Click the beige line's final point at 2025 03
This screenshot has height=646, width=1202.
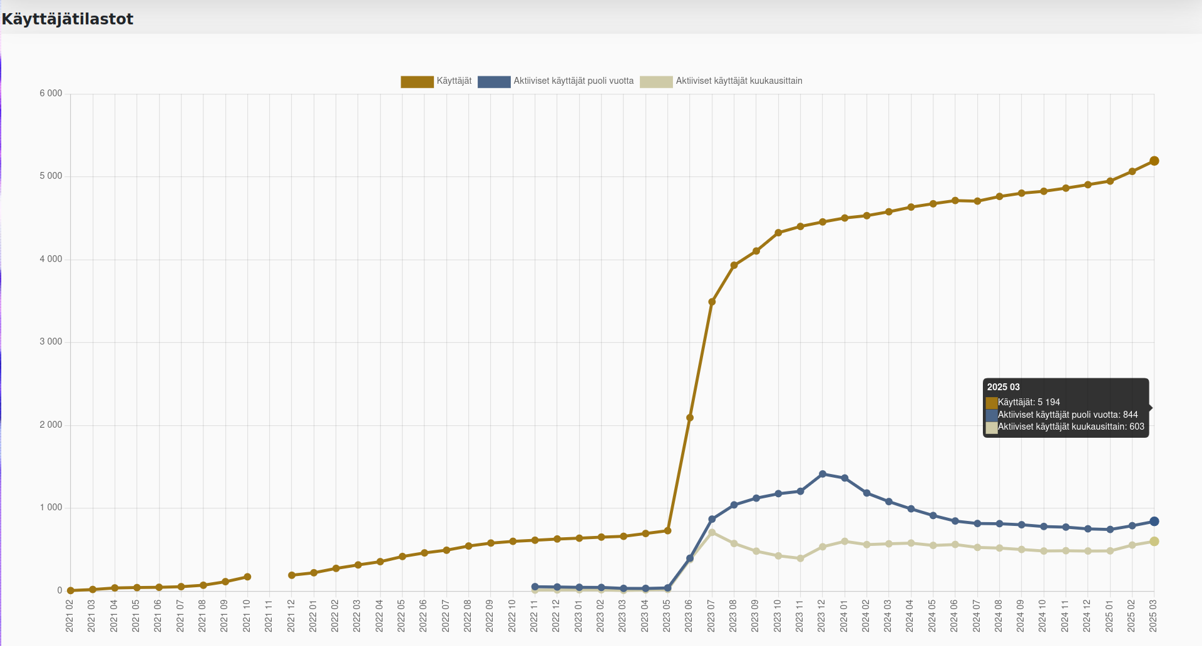pyautogui.click(x=1154, y=542)
